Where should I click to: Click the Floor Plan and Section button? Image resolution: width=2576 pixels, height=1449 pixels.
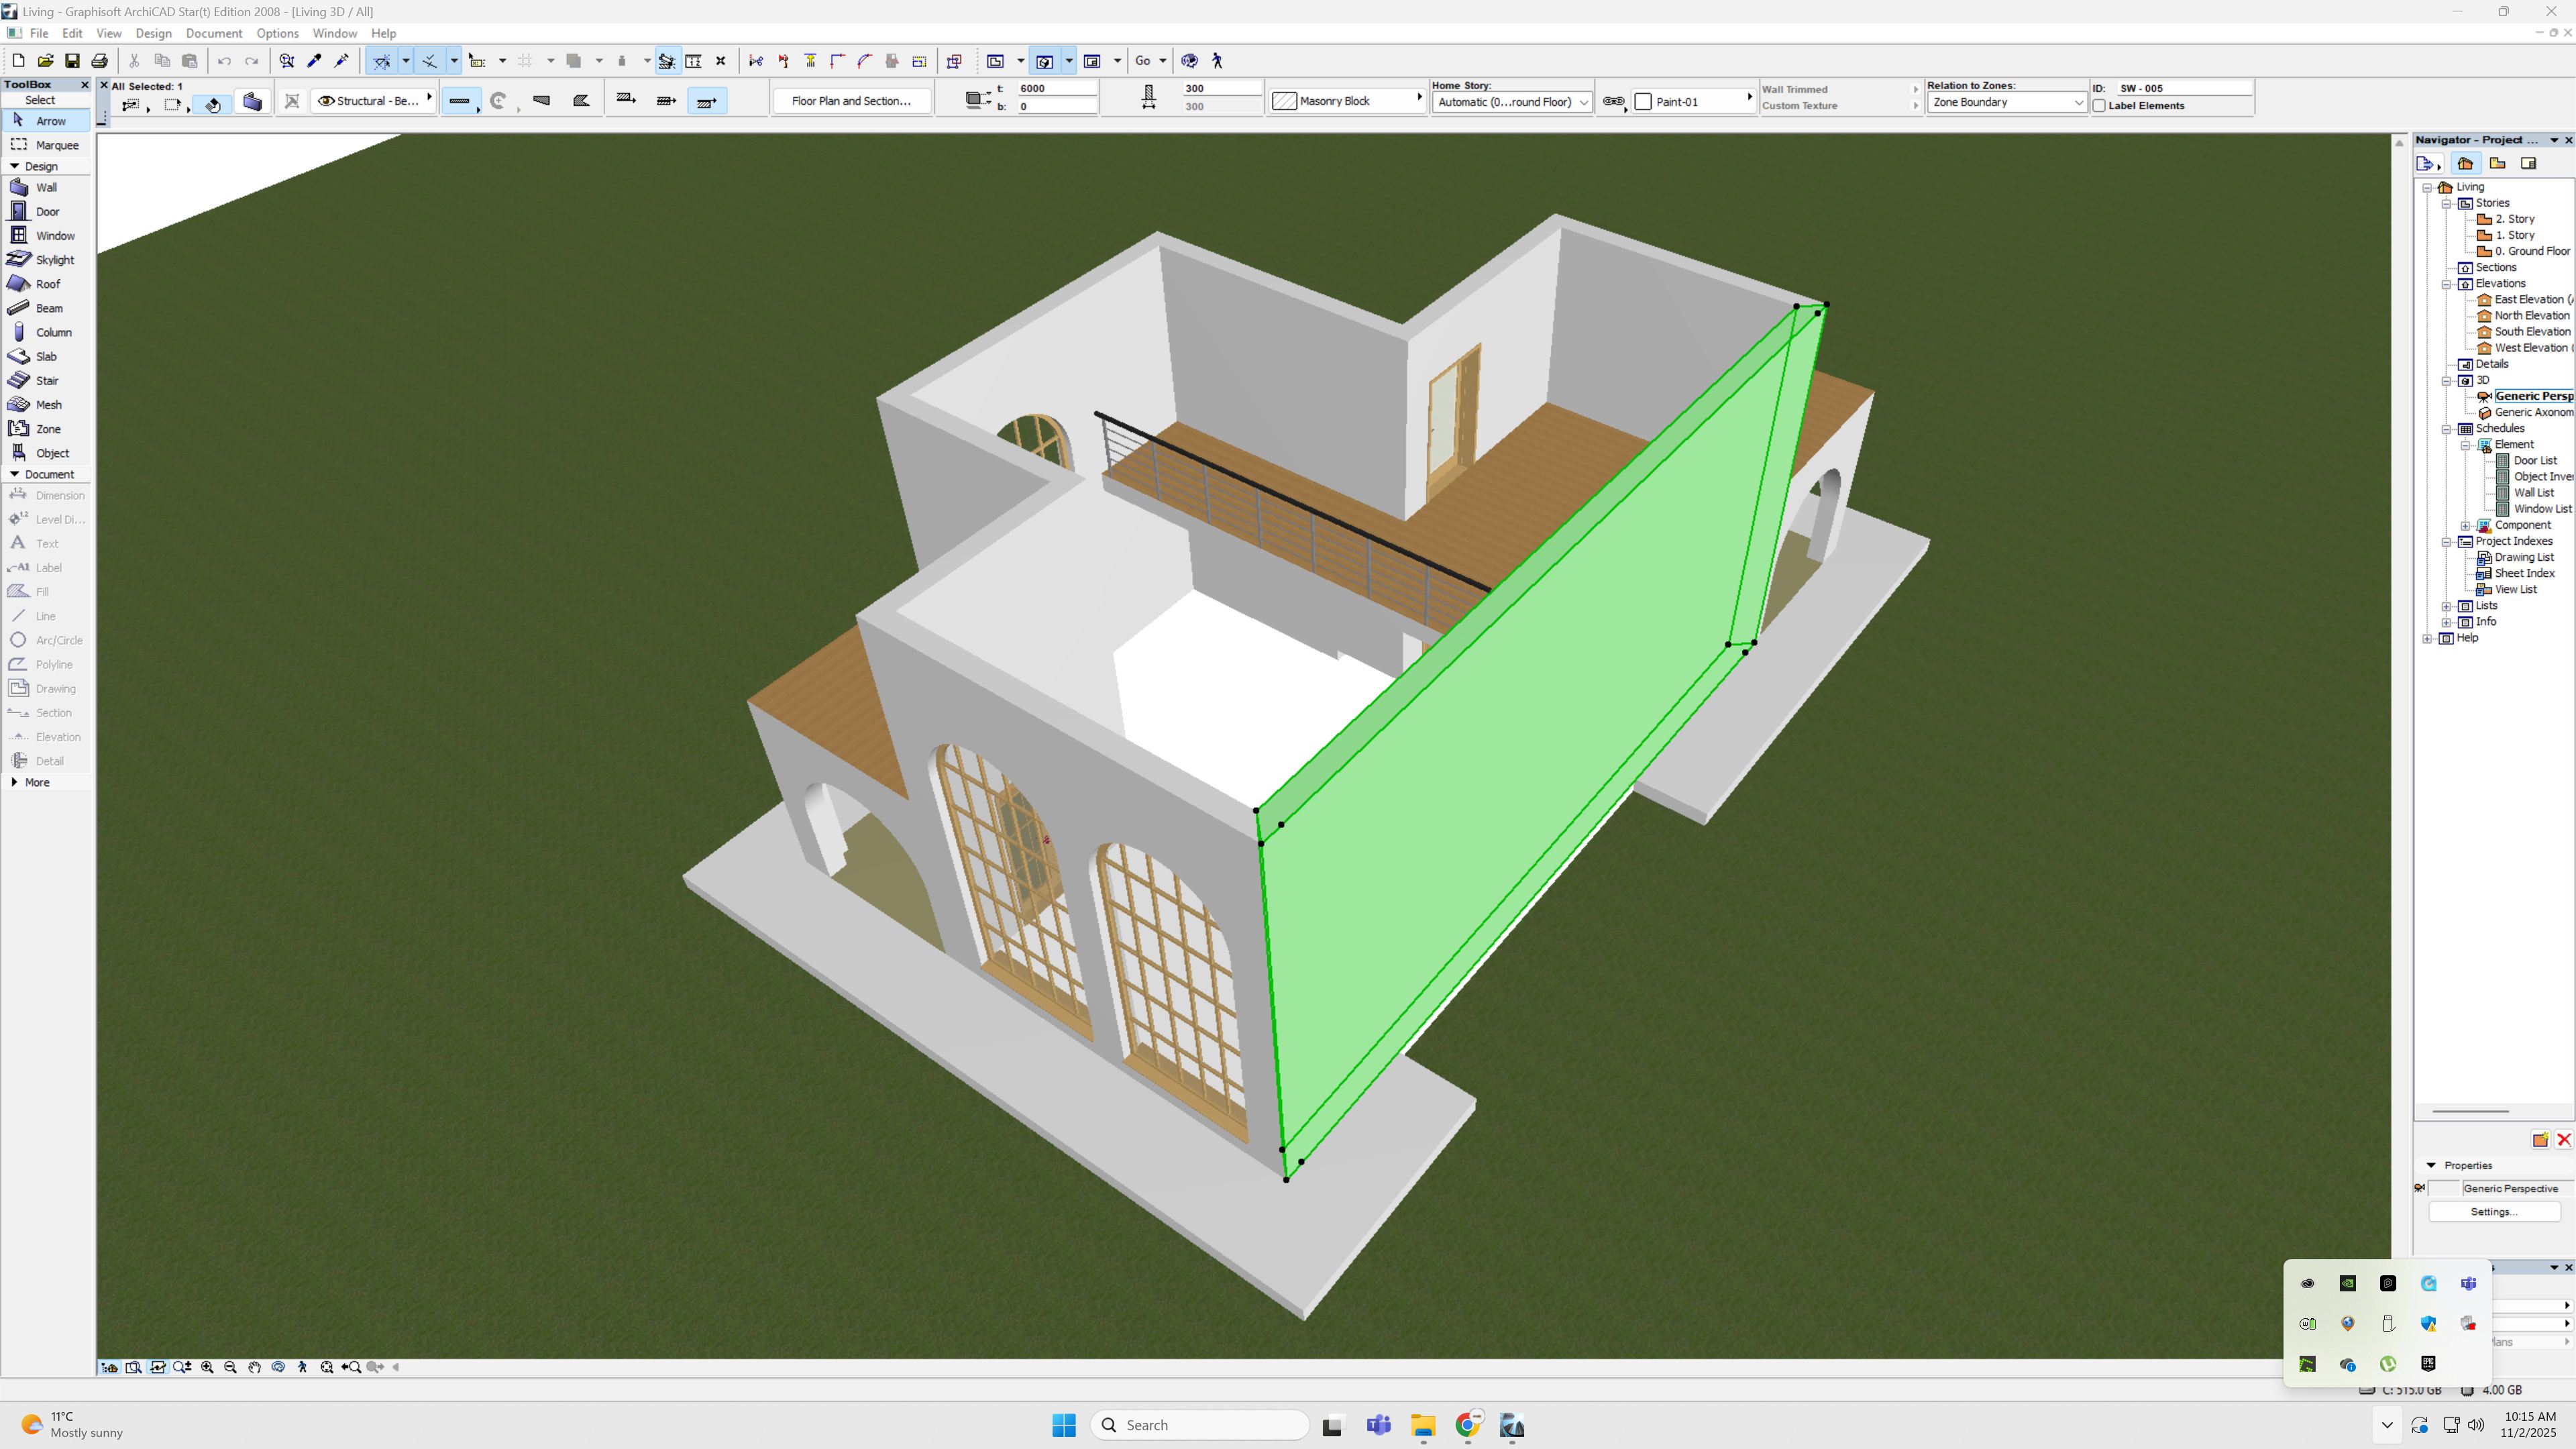pyautogui.click(x=850, y=101)
